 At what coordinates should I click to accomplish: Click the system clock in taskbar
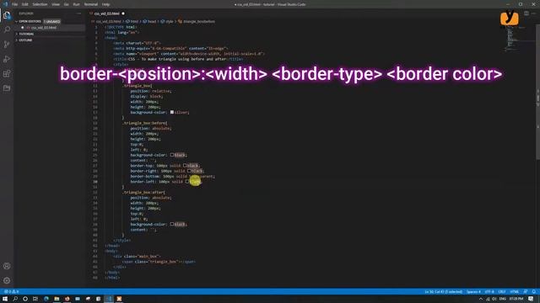point(516,299)
